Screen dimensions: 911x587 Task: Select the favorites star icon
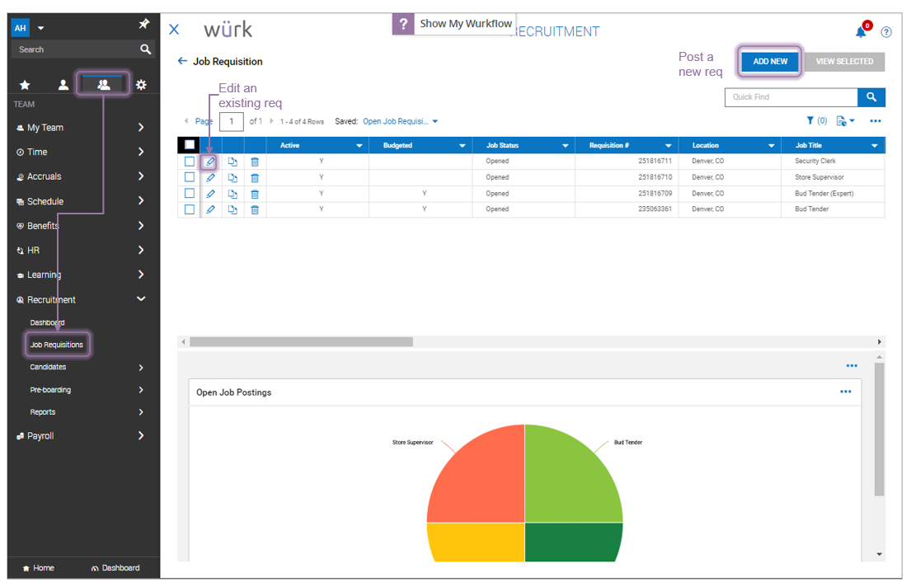point(25,85)
